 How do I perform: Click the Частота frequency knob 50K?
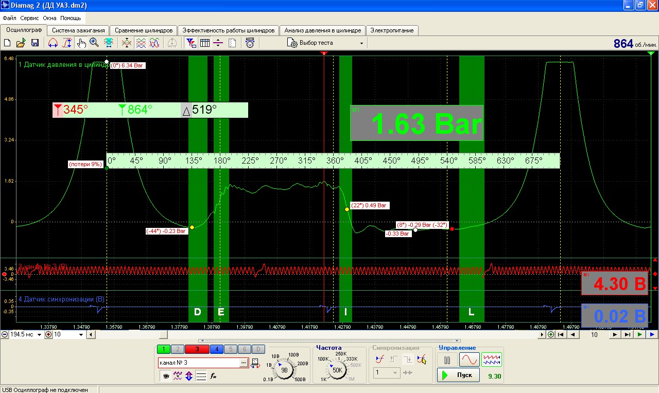point(337,370)
